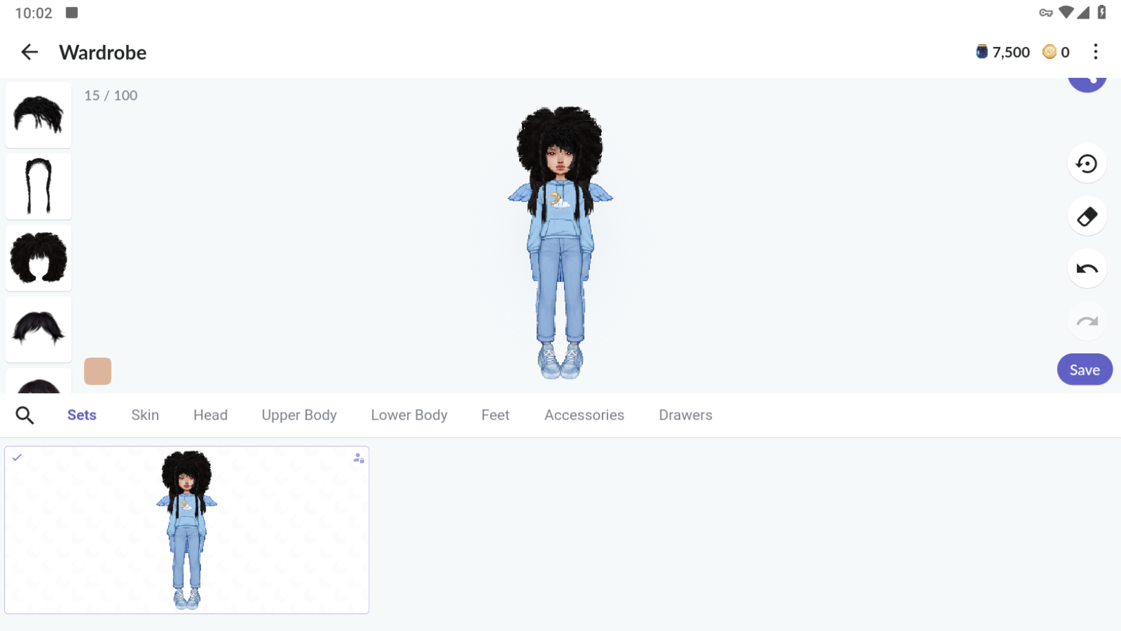The width and height of the screenshot is (1121, 631).
Task: Redo the outfit change
Action: 1087,321
